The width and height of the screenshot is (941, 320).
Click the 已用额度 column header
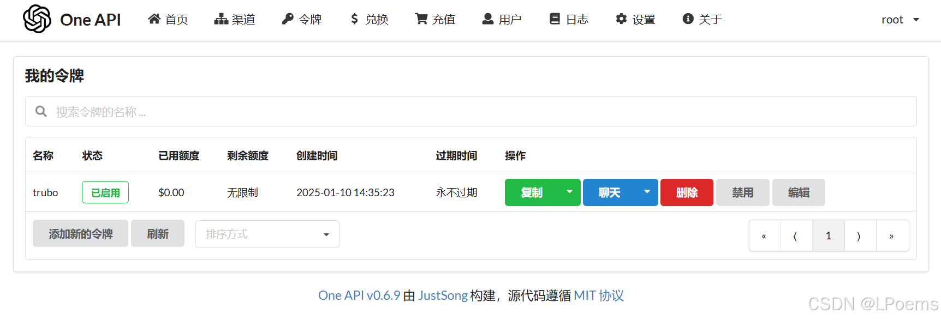(179, 156)
